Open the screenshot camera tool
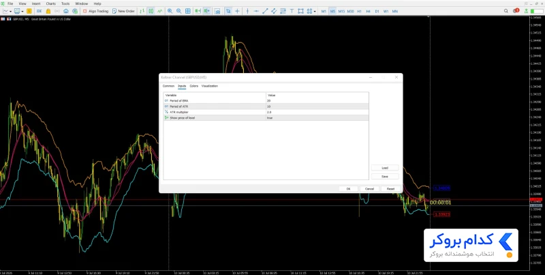This screenshot has height=275, width=545. coord(217,11)
